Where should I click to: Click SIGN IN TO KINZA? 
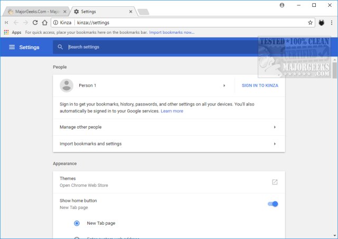click(x=260, y=85)
